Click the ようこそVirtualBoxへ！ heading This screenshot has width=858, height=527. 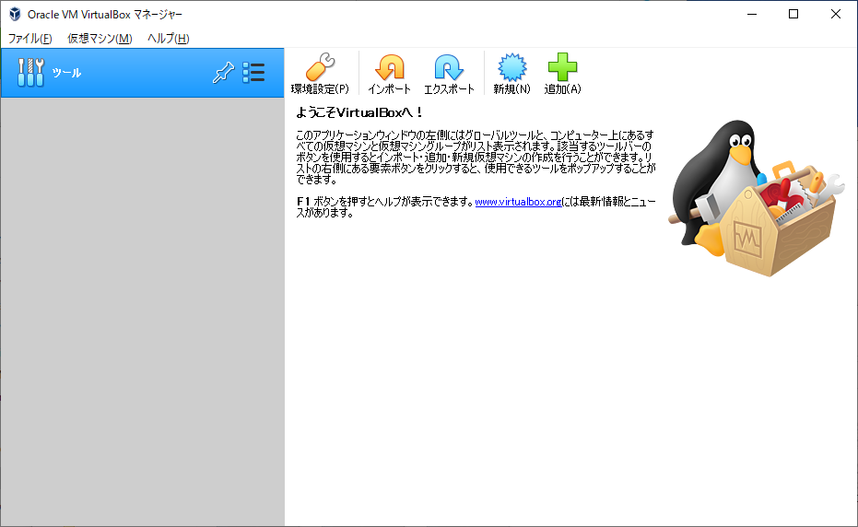click(x=359, y=112)
